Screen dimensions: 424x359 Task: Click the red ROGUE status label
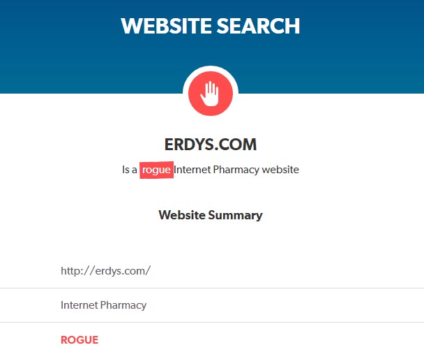pos(79,339)
